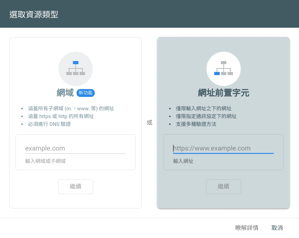The image size is (299, 238).
Task: Click the https://www.example.com URL input field
Action: 223,148
